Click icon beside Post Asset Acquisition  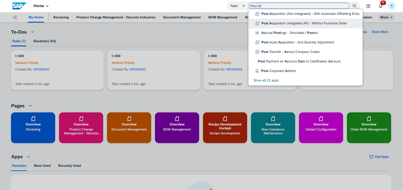click(x=257, y=42)
